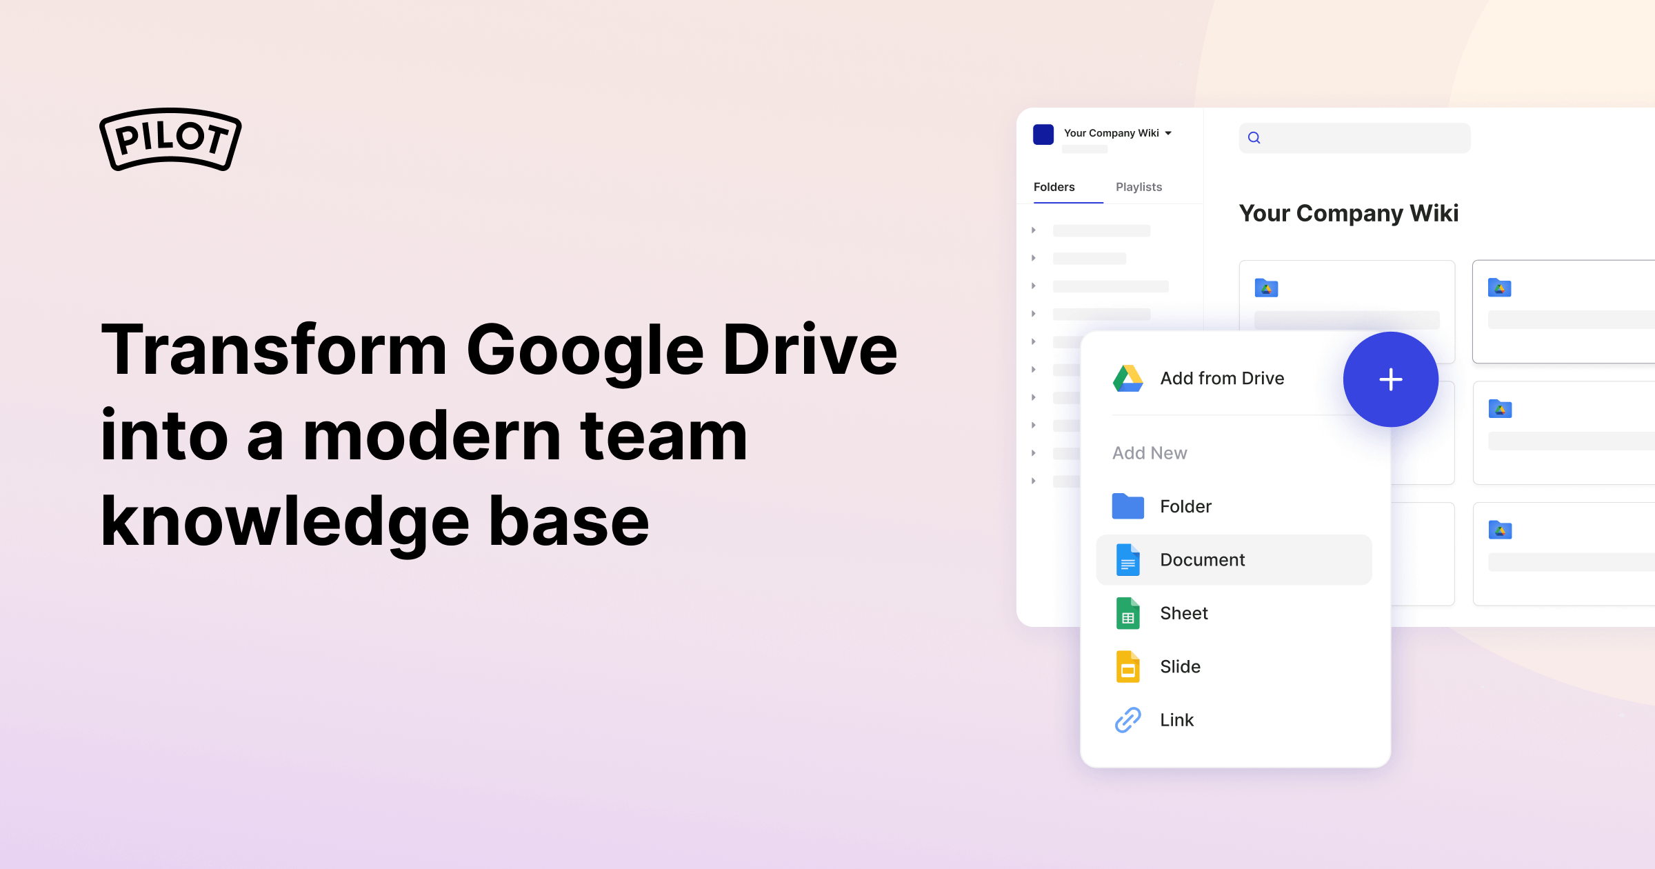Screen dimensions: 1655x869
Task: Click the green Sheet icon
Action: pyautogui.click(x=1128, y=613)
